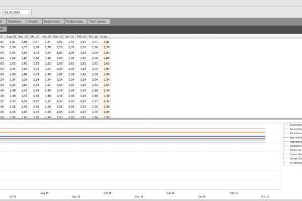Select the Division field button
The width and height of the screenshot is (302, 201).
point(33,22)
